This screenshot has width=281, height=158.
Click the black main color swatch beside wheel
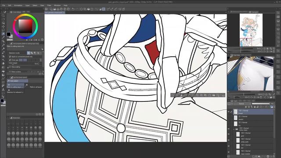(8, 34)
